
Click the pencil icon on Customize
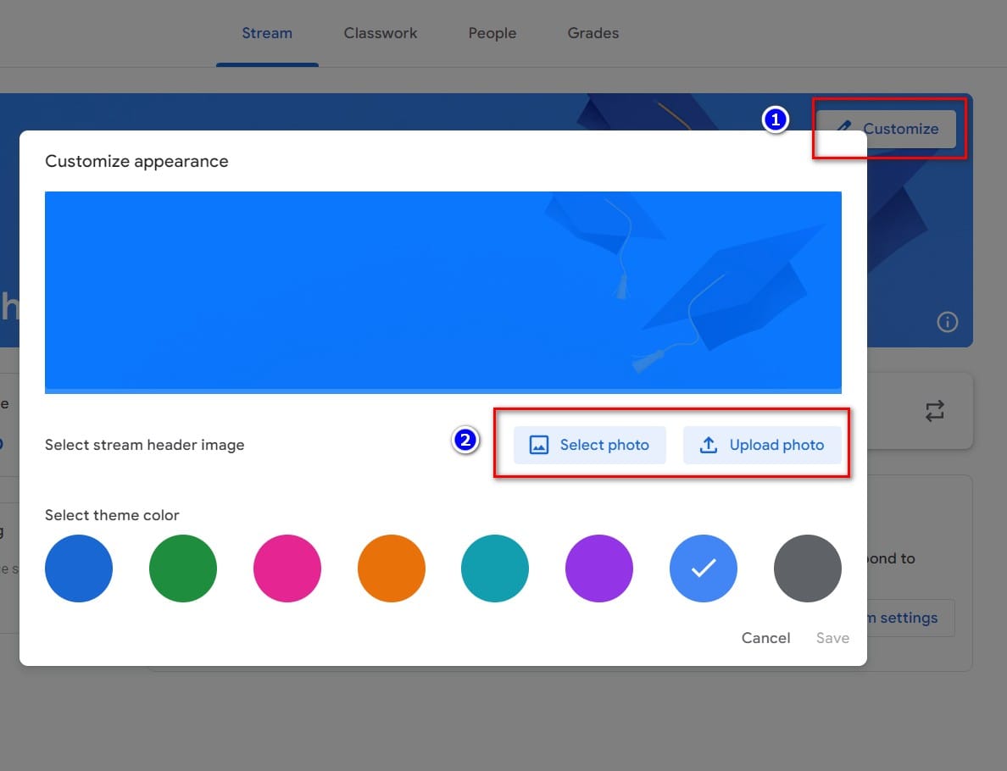(843, 129)
